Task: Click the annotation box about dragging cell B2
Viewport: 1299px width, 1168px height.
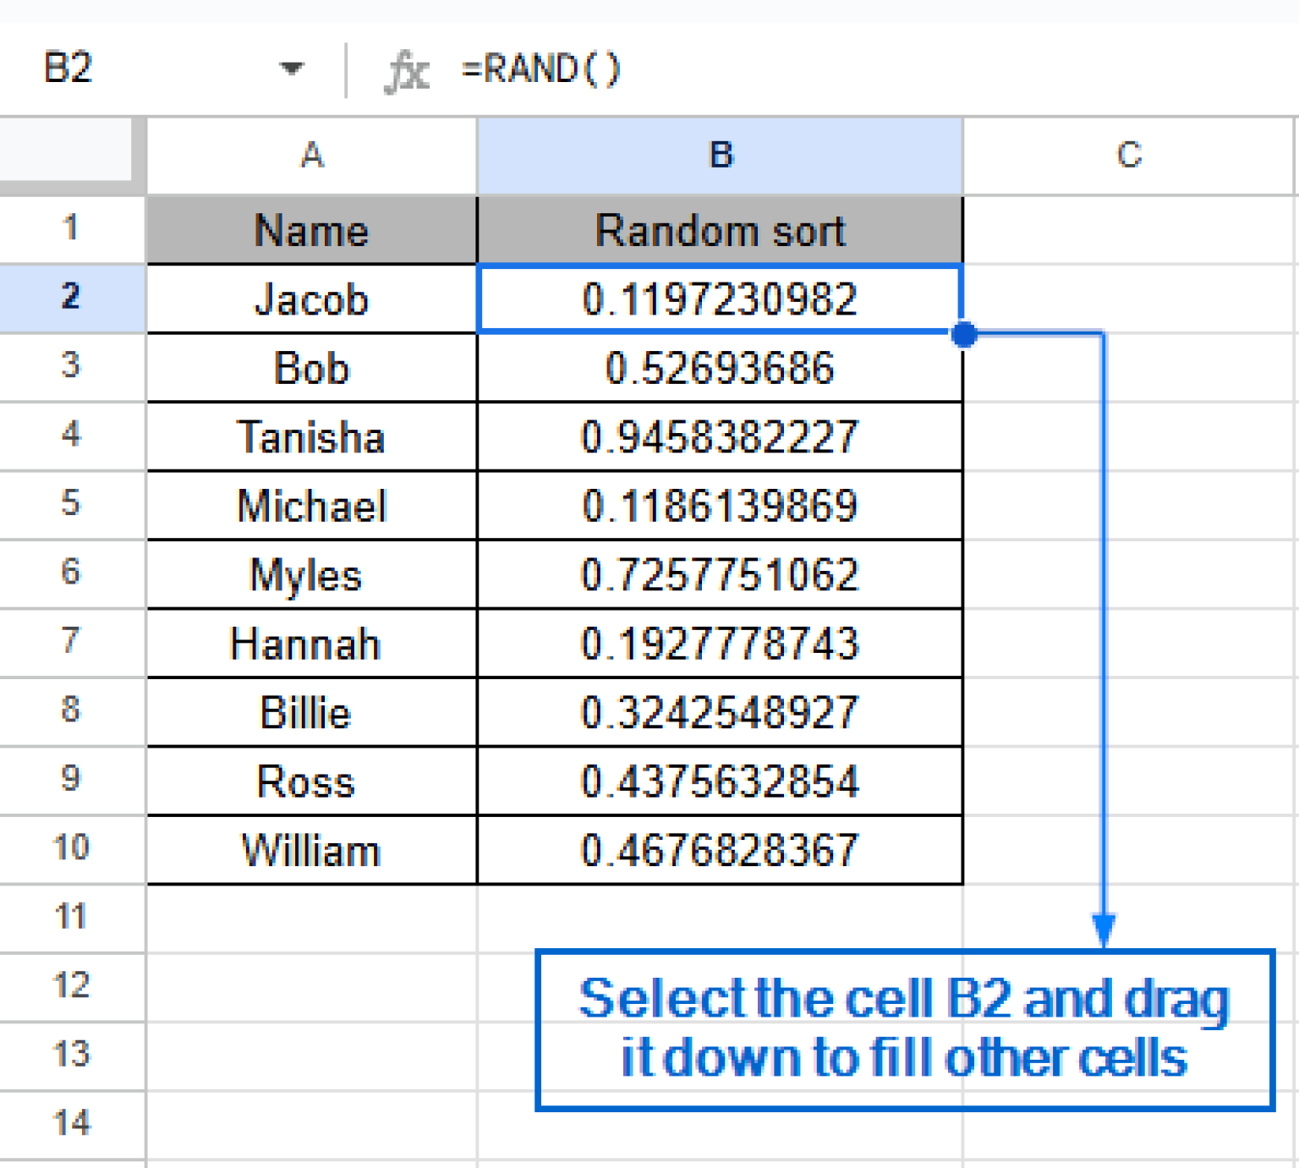Action: click(903, 1028)
